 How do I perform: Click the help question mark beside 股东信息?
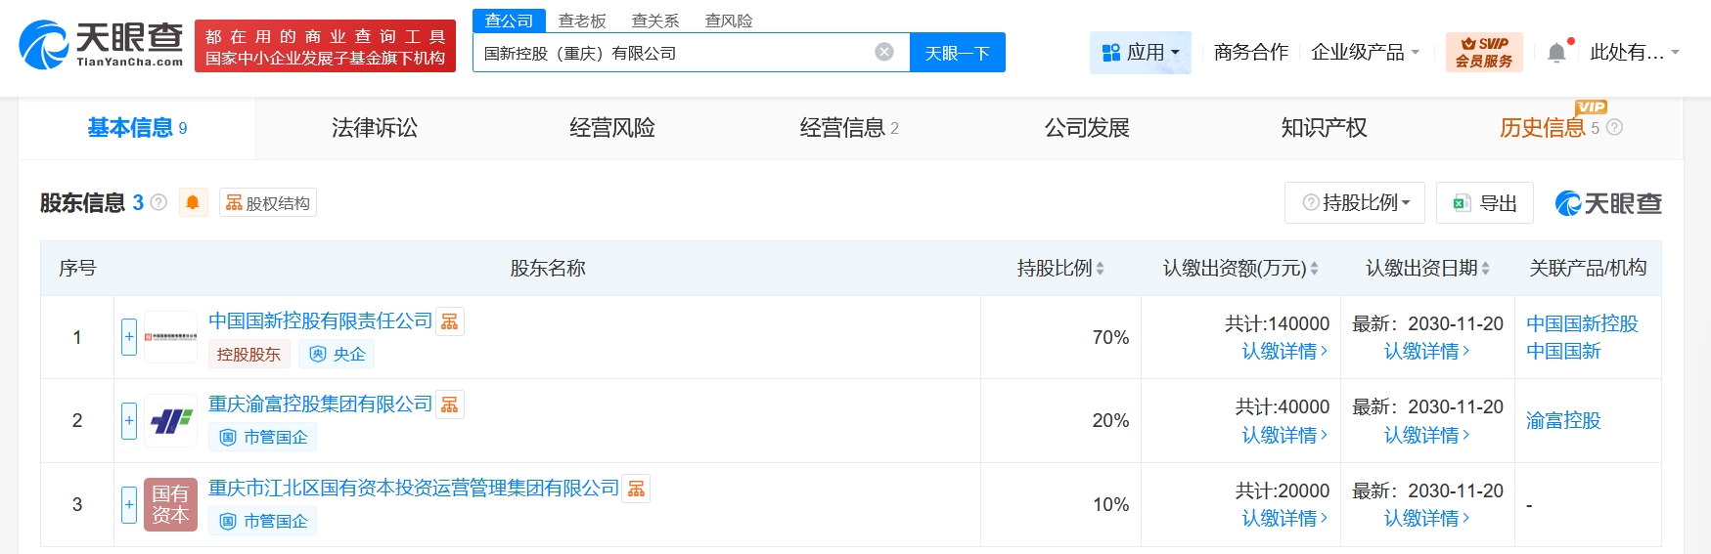(x=158, y=202)
